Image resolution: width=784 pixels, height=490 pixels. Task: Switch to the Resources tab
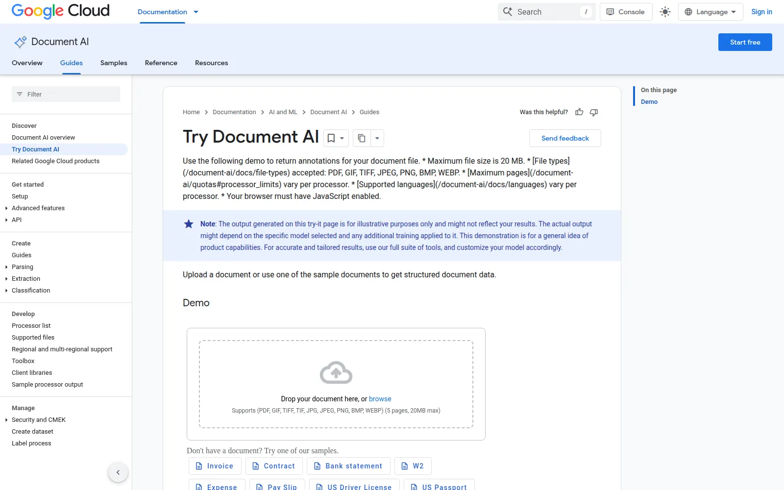coord(211,63)
